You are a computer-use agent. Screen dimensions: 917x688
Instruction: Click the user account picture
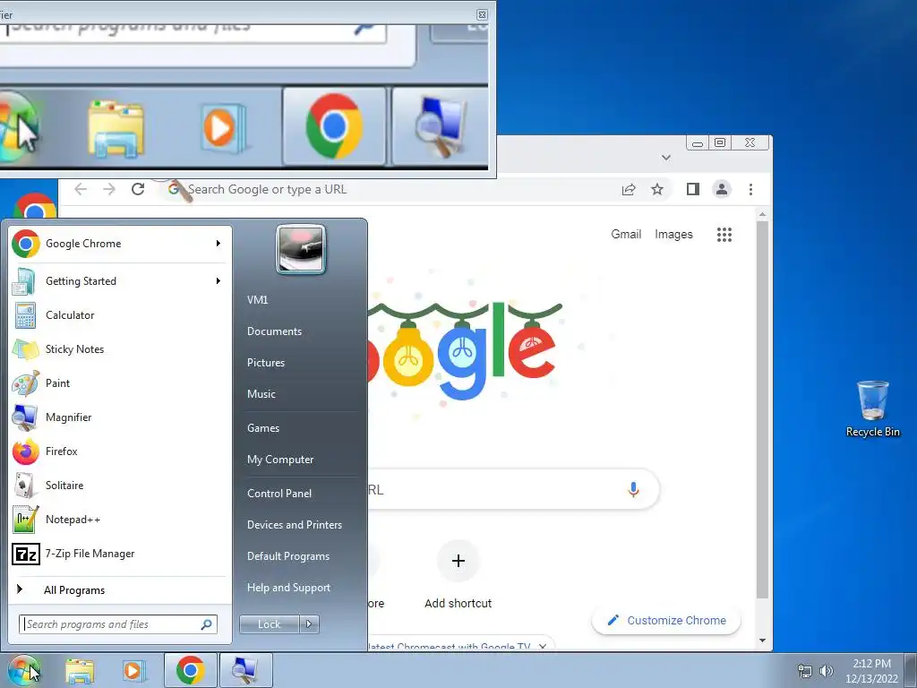[301, 249]
